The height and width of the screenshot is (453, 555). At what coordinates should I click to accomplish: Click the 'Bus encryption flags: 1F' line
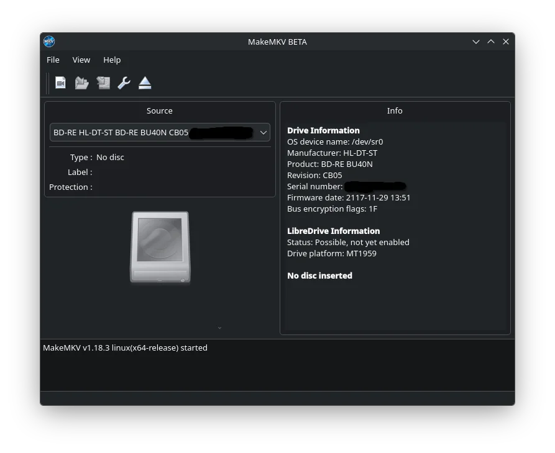tap(332, 209)
